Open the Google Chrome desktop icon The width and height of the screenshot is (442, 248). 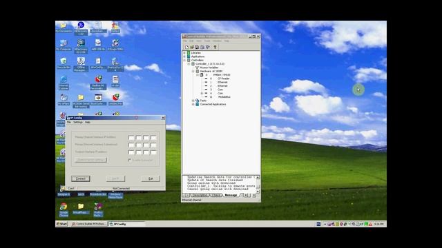click(x=64, y=210)
